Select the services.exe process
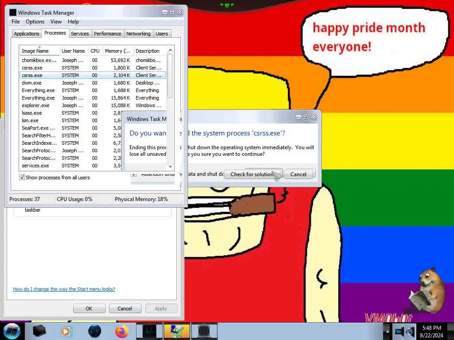The image size is (454, 340). point(71,166)
